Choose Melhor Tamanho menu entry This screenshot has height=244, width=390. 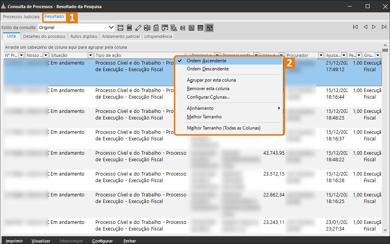click(229, 117)
